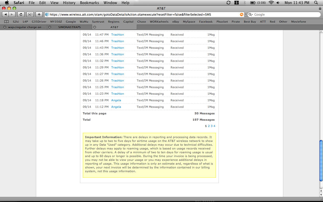Go to page 3 of messages

click(212, 126)
